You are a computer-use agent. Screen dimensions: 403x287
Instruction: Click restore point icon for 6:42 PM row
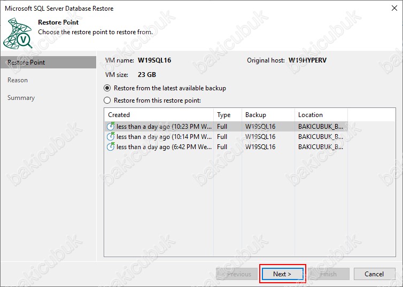pyautogui.click(x=111, y=147)
